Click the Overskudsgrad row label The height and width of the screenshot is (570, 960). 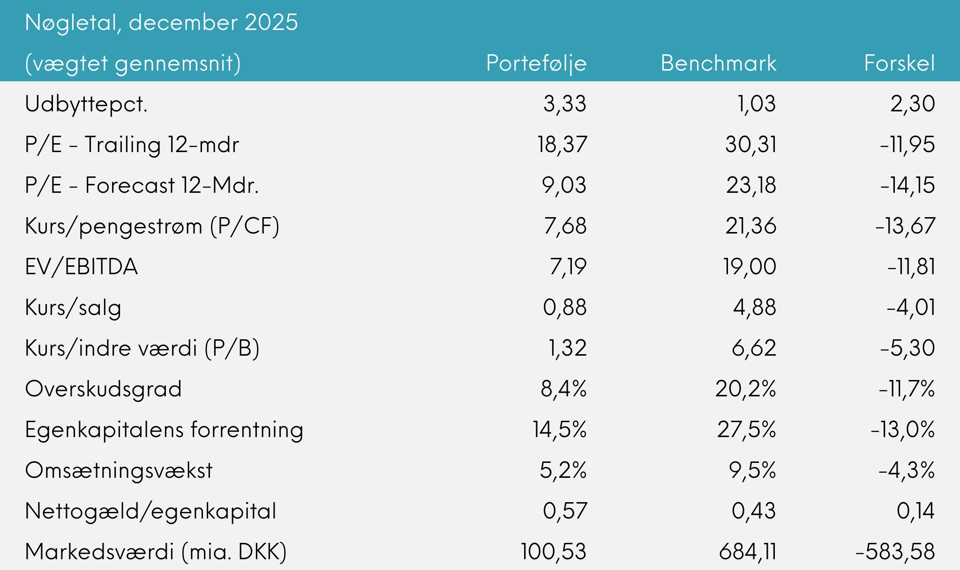point(103,389)
